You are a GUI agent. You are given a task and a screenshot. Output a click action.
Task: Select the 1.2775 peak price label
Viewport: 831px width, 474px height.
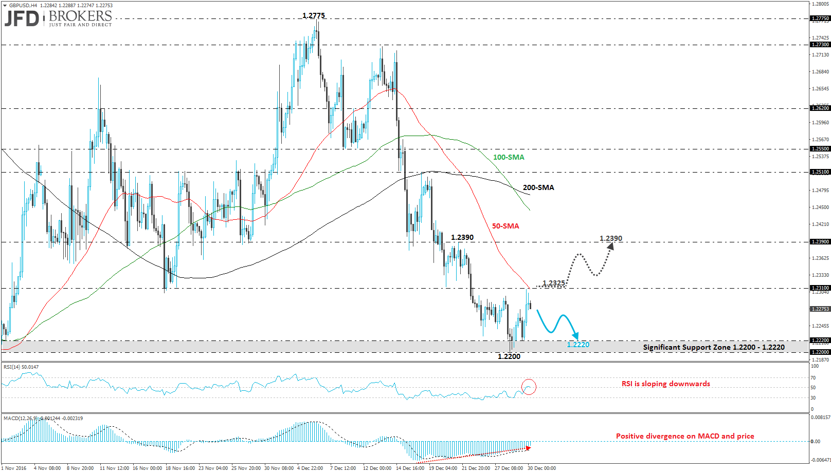pos(314,15)
